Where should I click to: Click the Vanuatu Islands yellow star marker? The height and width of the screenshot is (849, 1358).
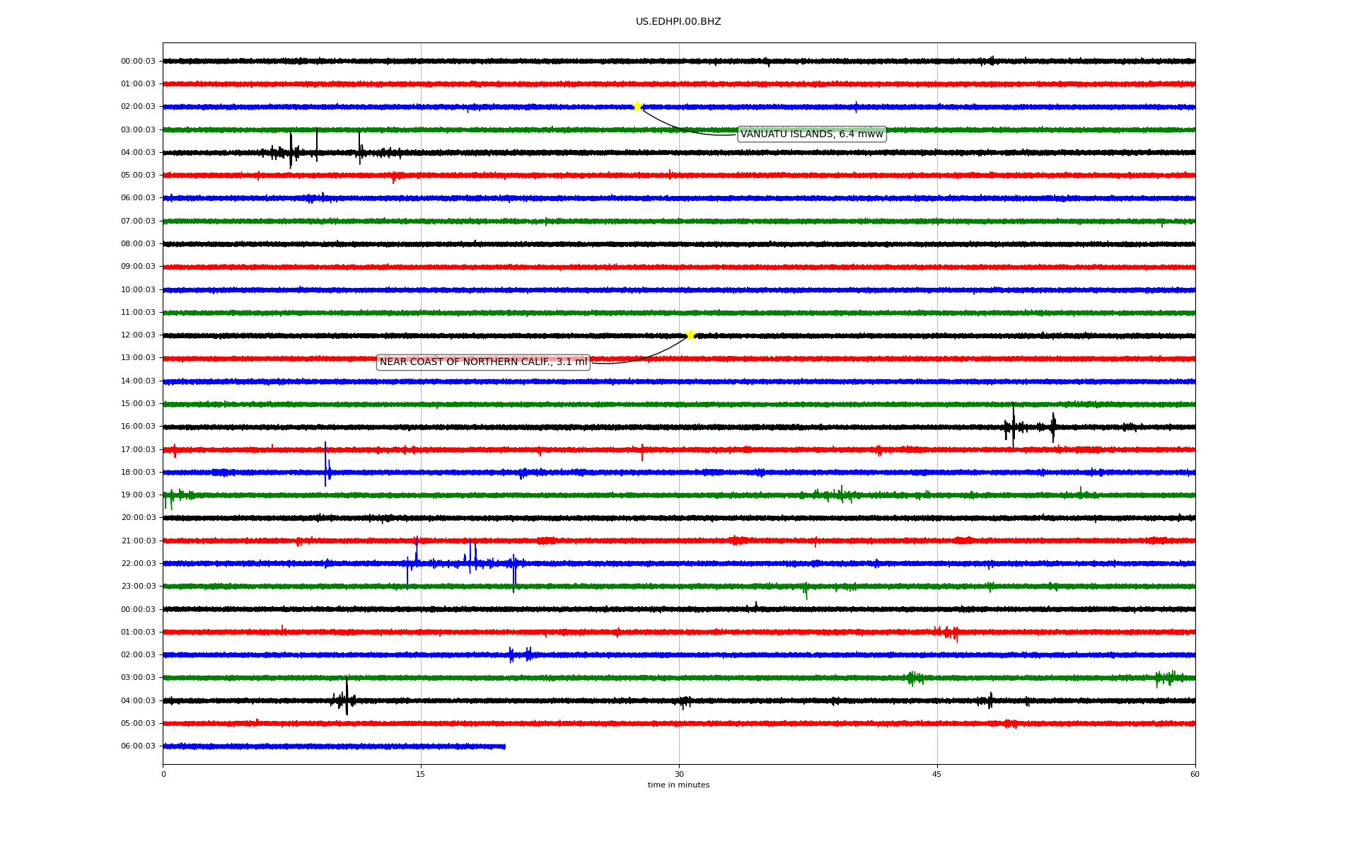point(637,106)
